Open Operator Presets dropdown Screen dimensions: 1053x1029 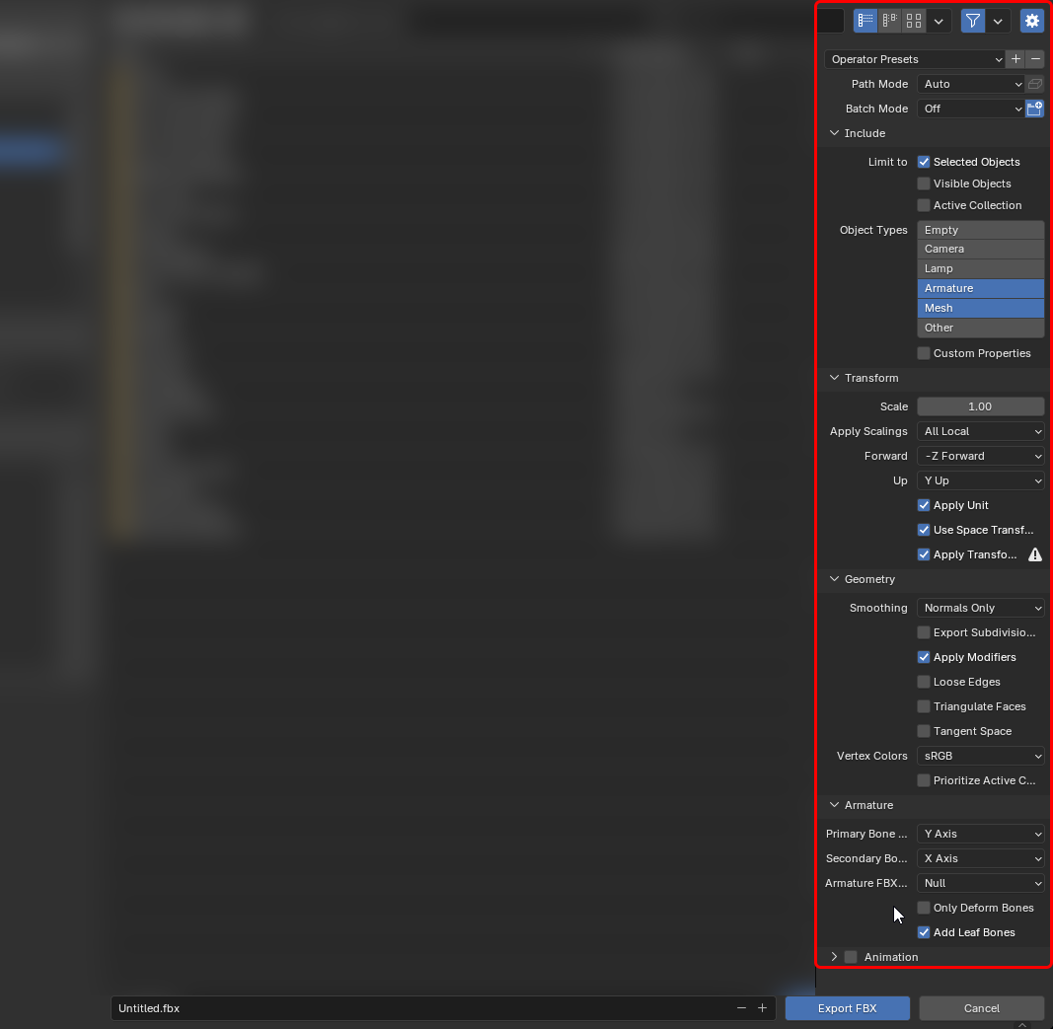point(915,59)
